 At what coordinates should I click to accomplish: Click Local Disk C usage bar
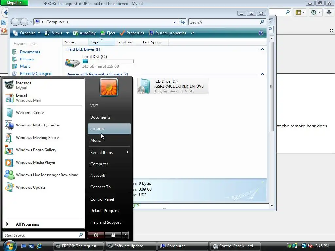tap(108, 61)
